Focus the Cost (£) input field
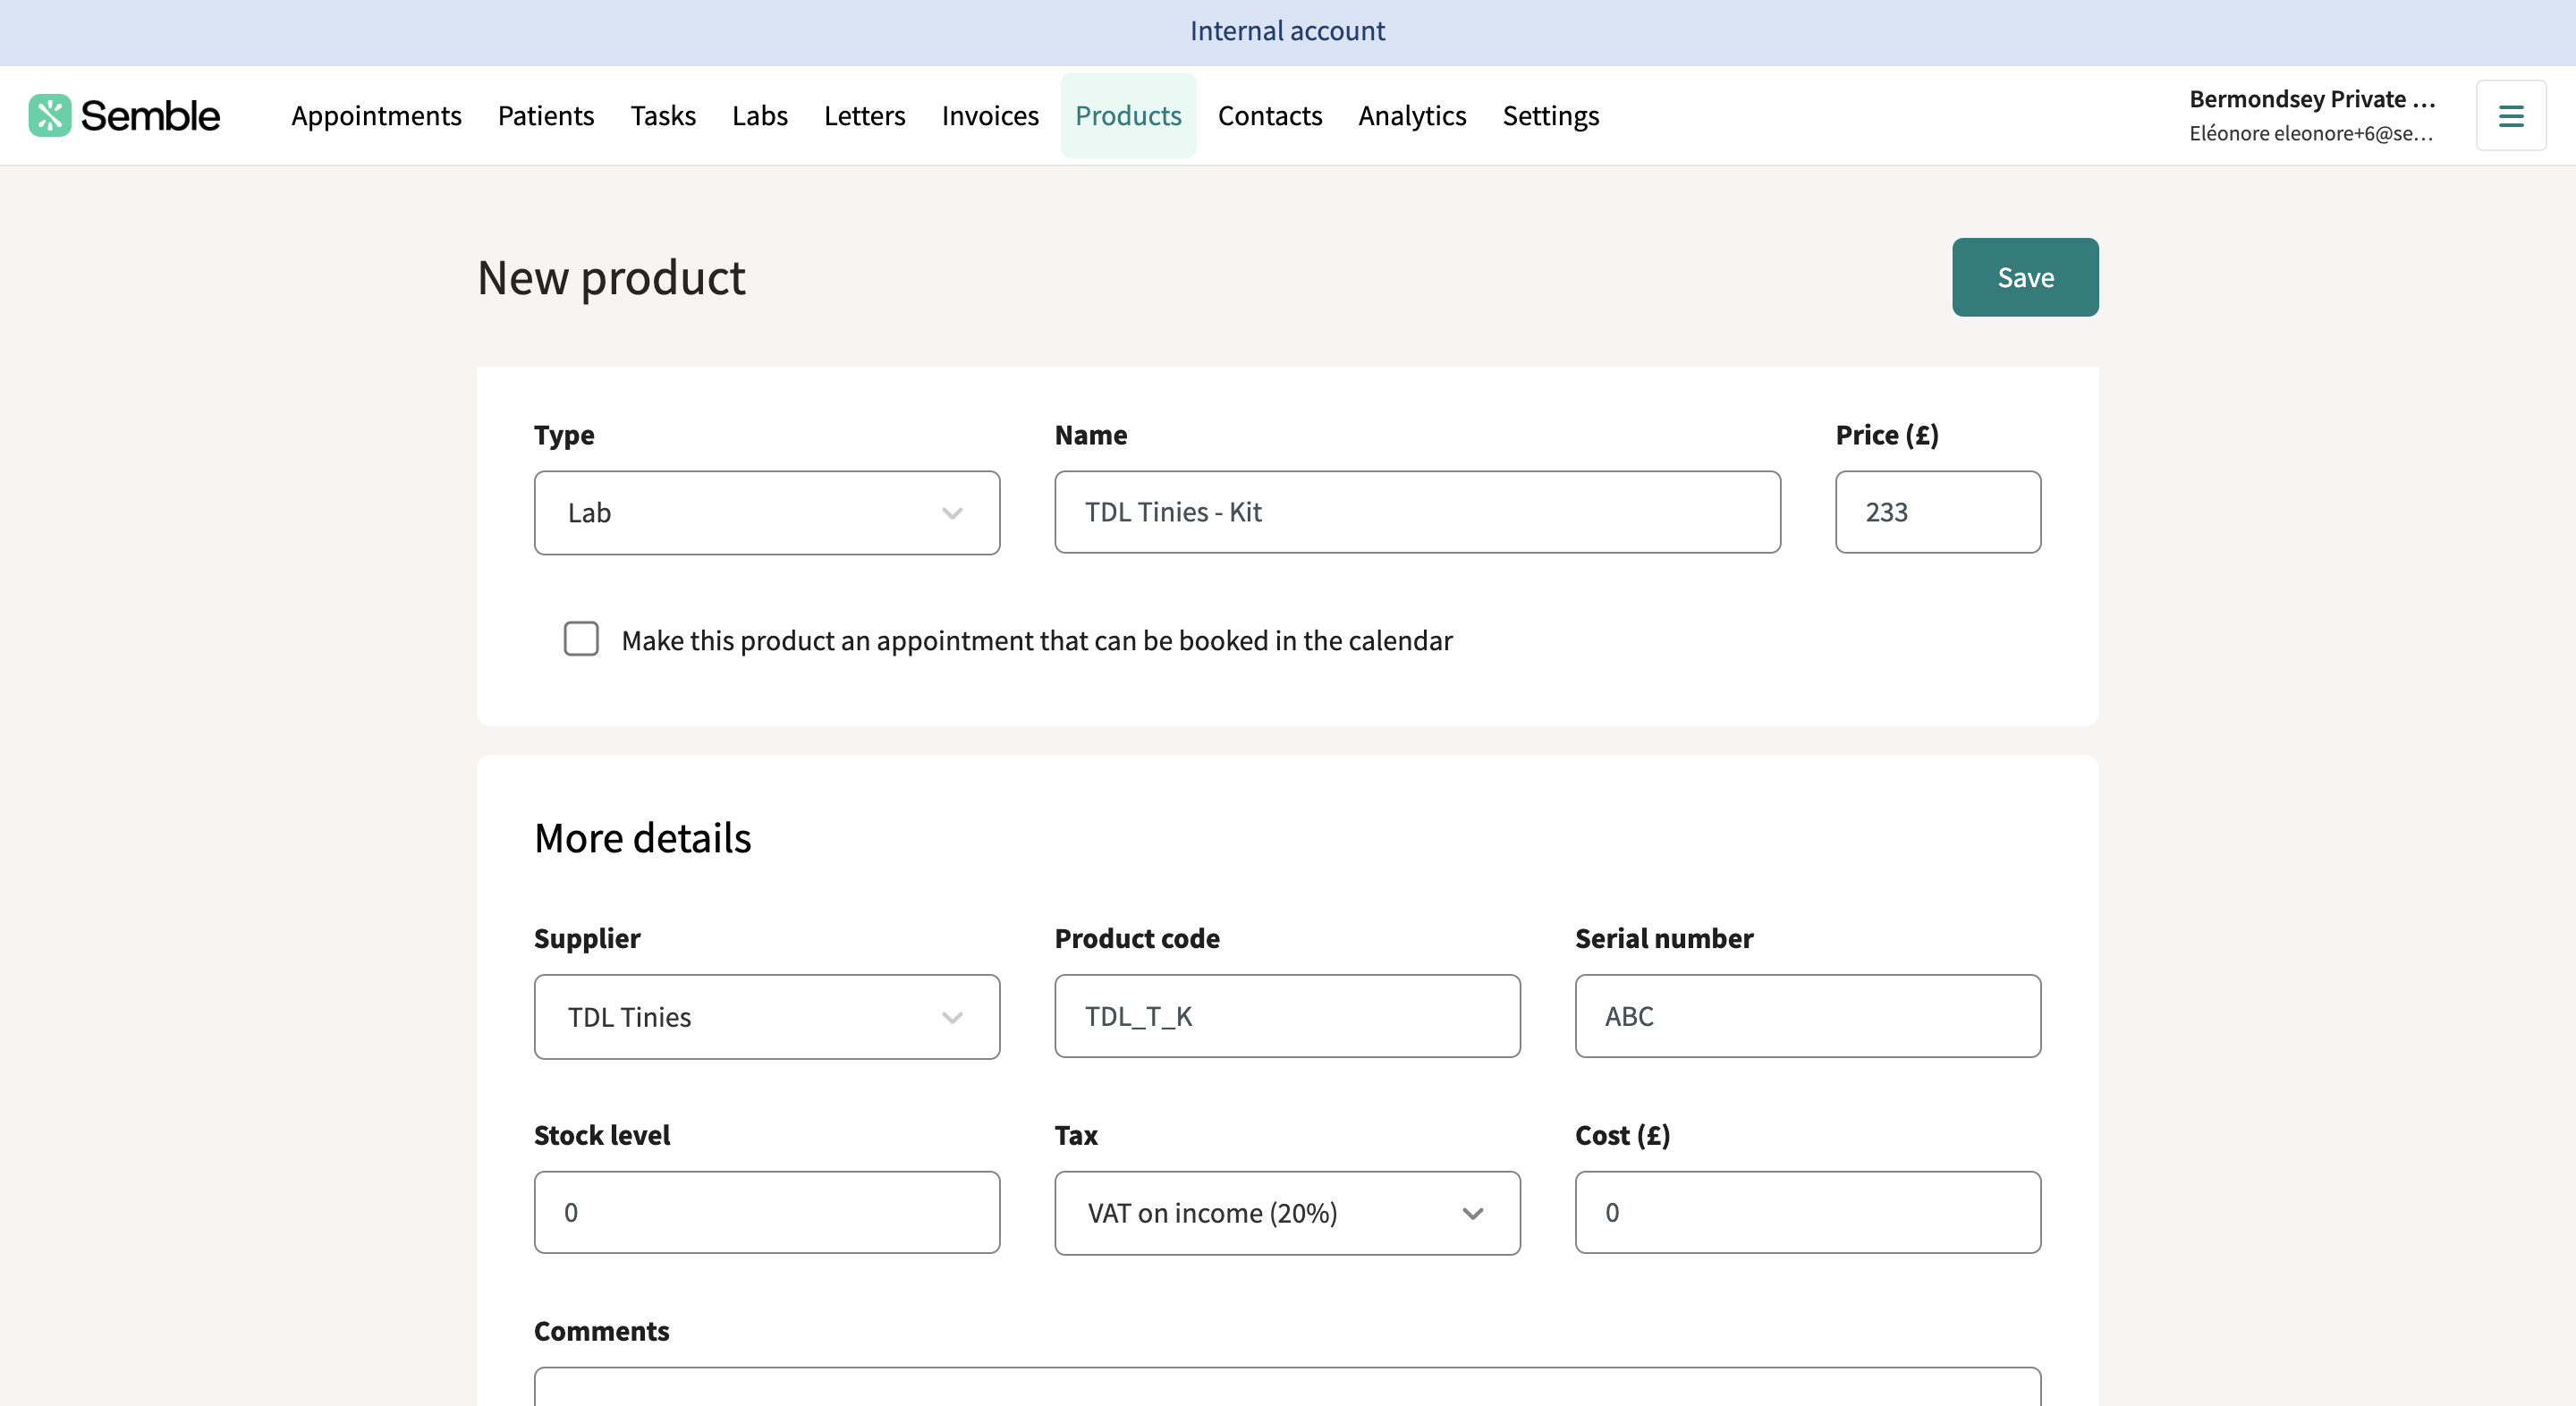2576x1406 pixels. (1808, 1212)
